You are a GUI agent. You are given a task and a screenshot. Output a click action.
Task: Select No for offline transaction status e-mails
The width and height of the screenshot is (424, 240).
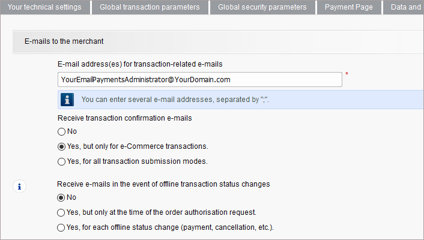click(61, 197)
